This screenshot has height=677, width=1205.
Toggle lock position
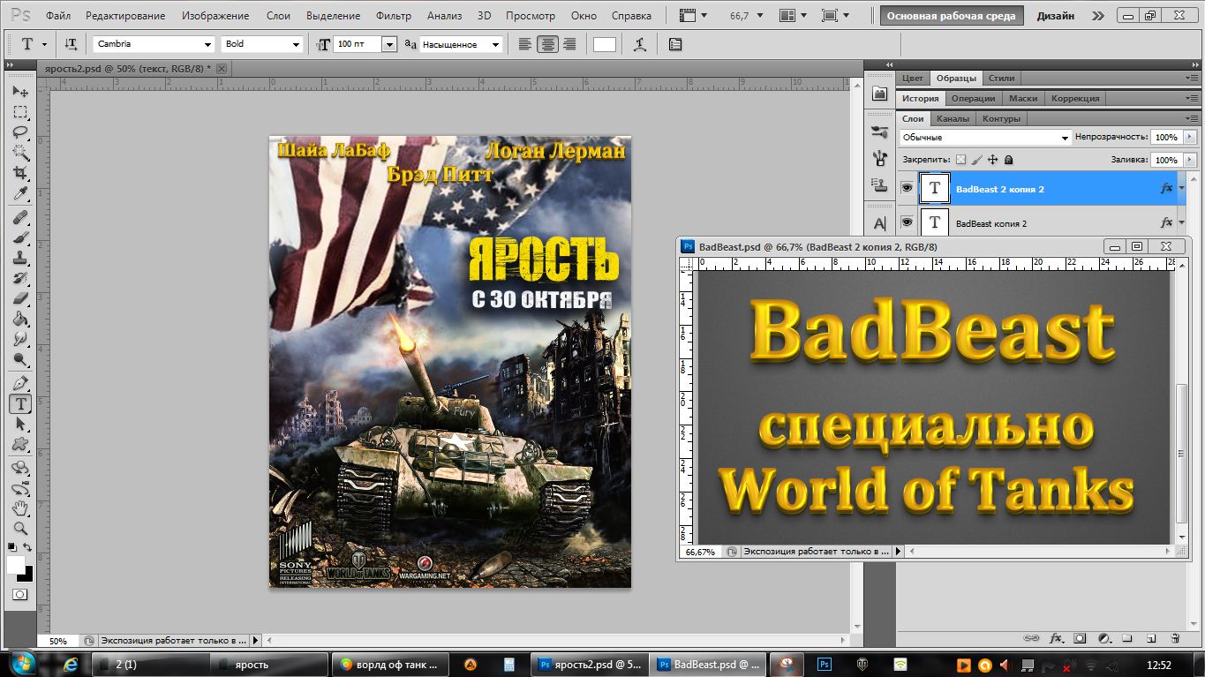(992, 160)
